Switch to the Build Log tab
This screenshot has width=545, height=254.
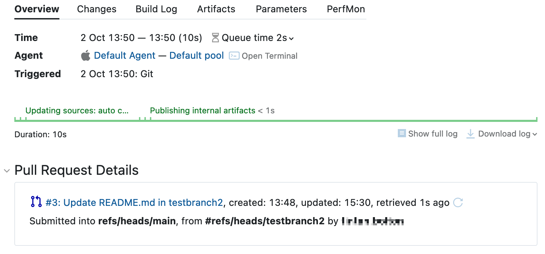(156, 9)
